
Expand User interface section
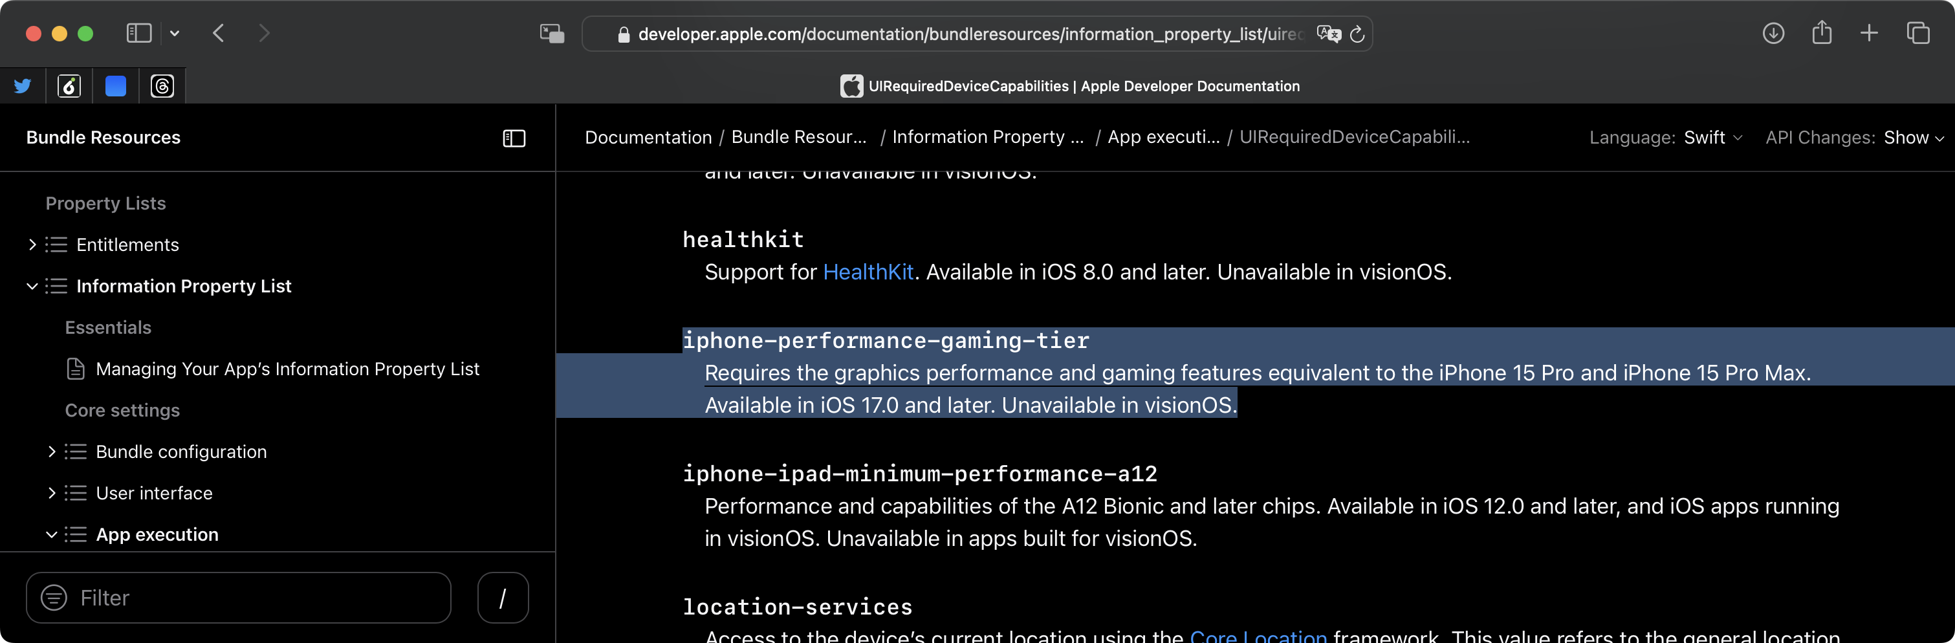coord(52,494)
